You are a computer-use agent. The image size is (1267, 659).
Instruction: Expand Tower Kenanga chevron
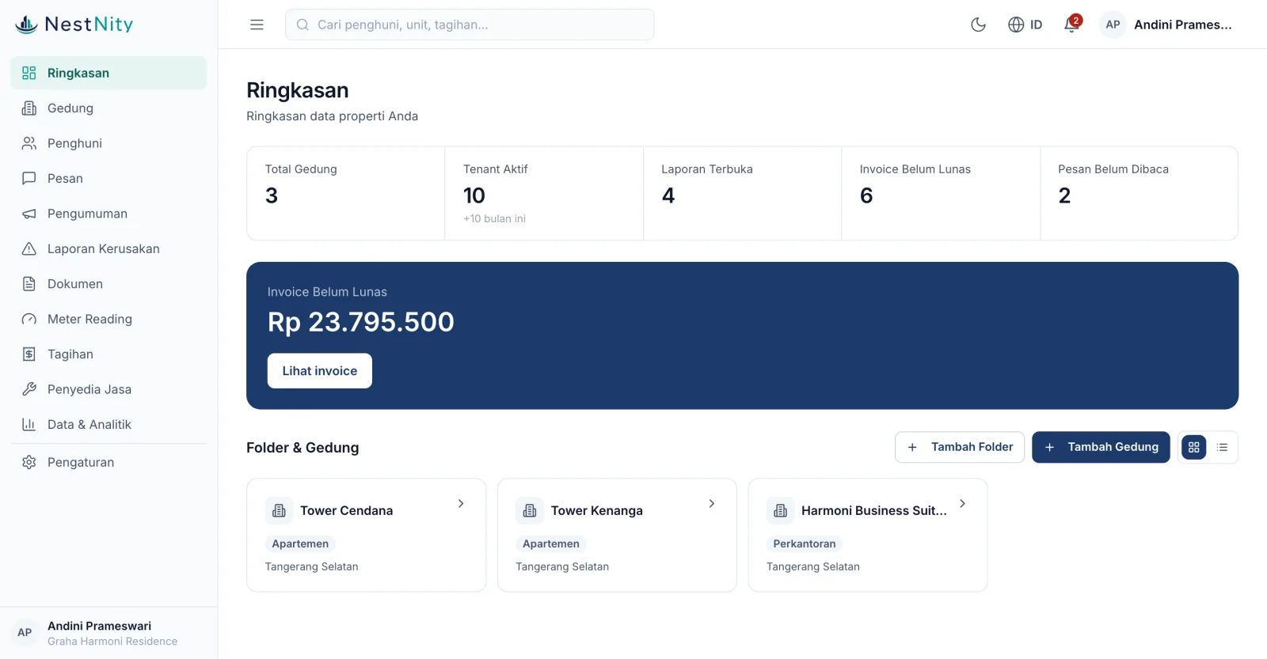pos(712,503)
